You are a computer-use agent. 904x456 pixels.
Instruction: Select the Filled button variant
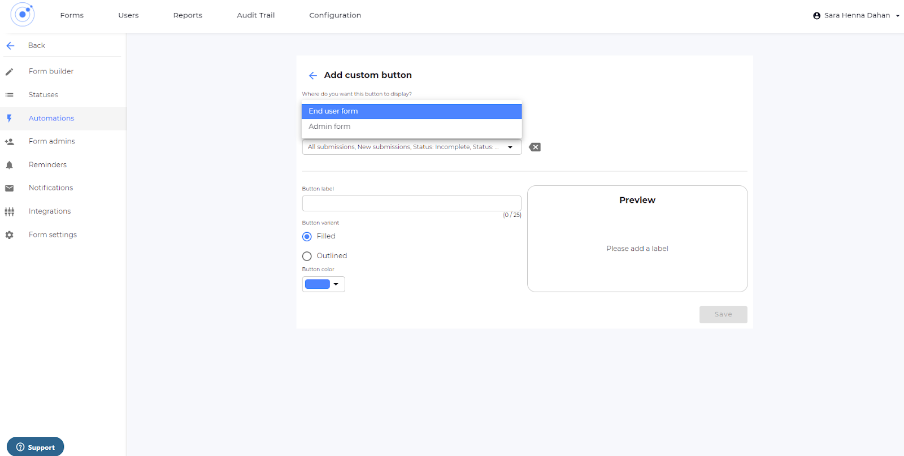307,237
